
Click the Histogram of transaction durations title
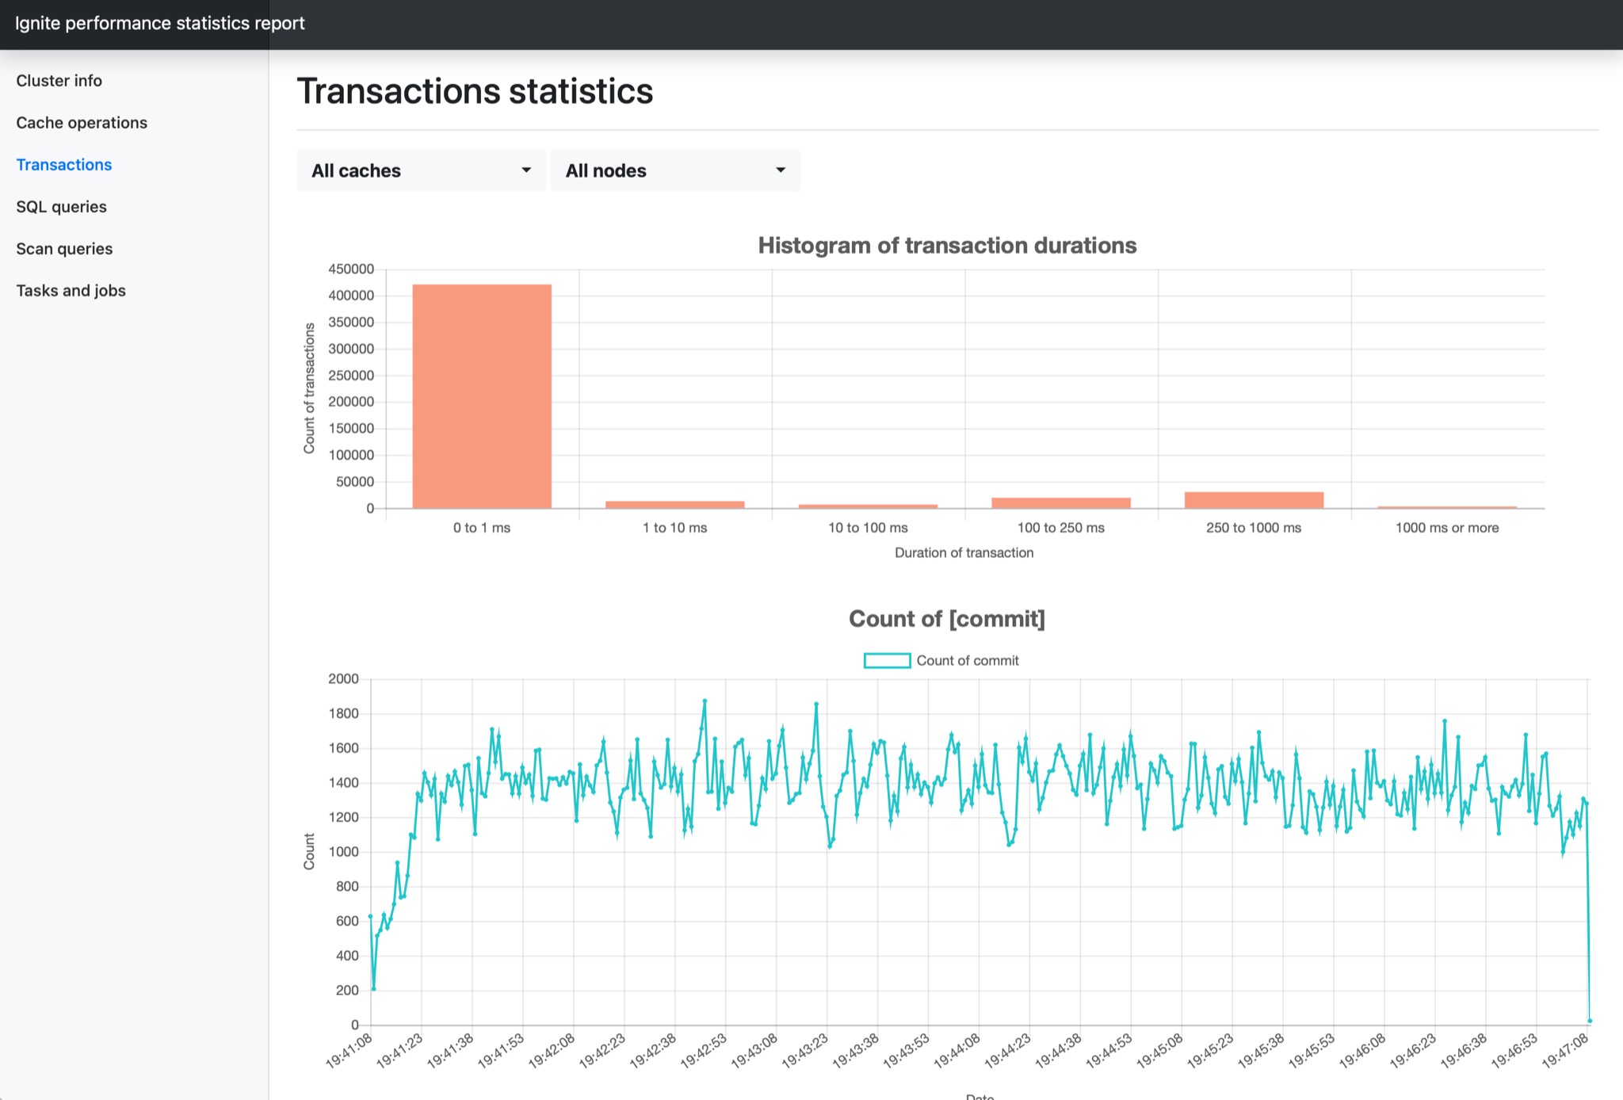tap(946, 246)
